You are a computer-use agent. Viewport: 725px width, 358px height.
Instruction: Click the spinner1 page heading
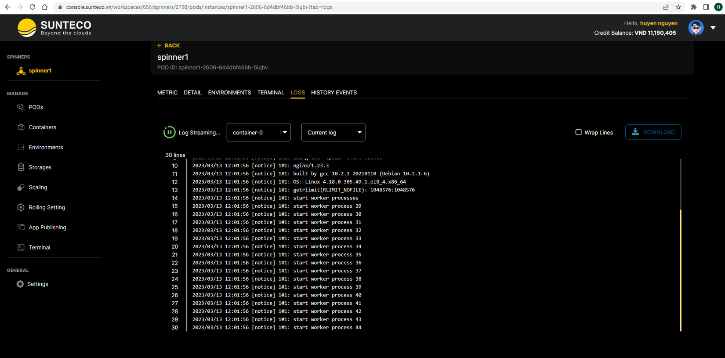173,57
